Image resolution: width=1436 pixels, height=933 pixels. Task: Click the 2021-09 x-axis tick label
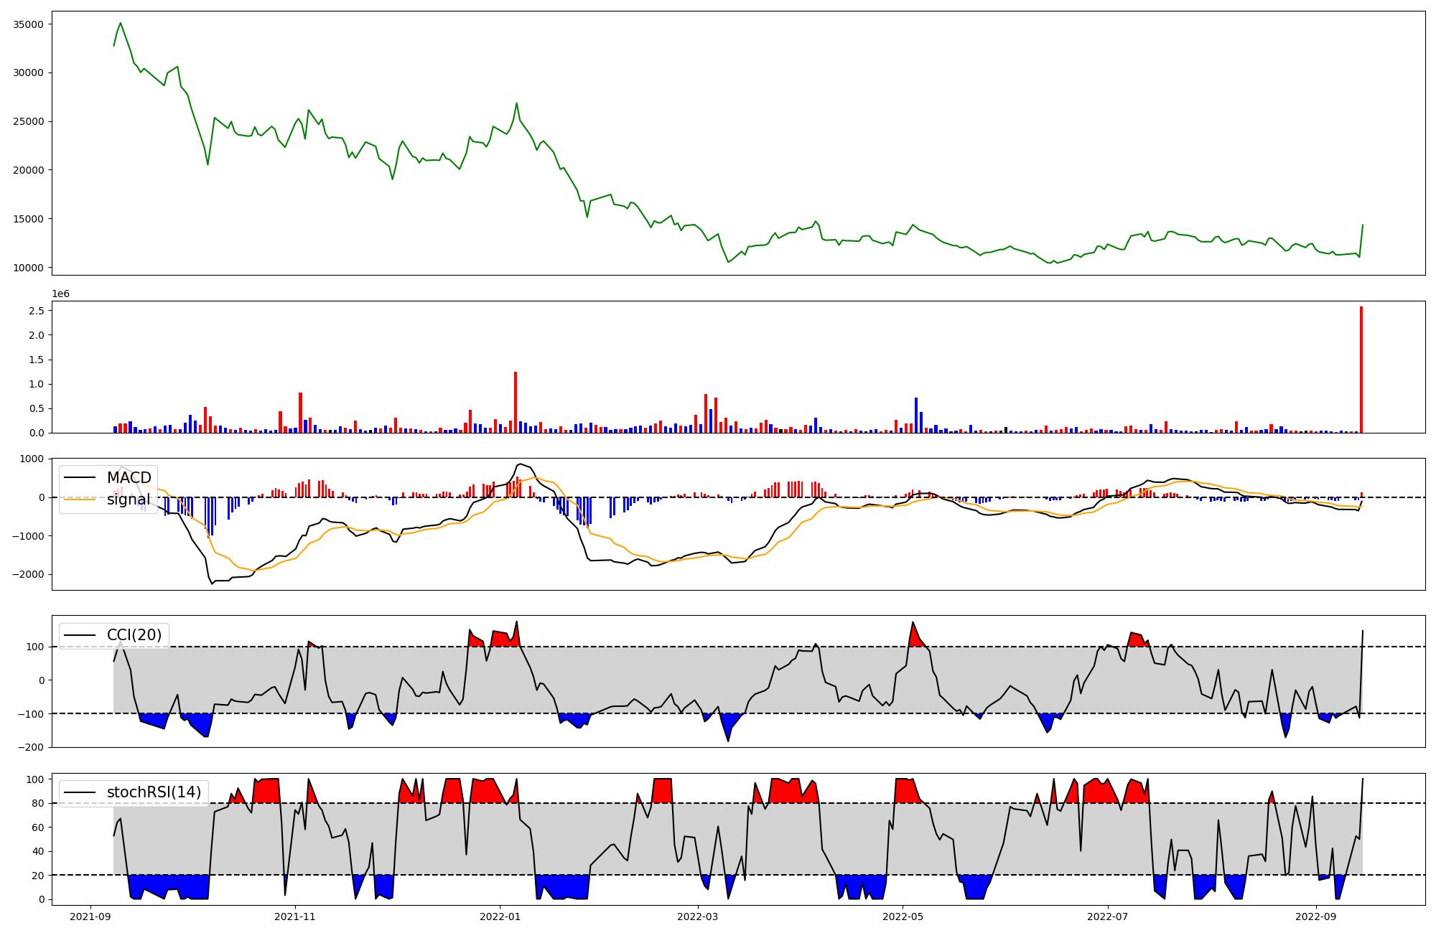pyautogui.click(x=90, y=916)
